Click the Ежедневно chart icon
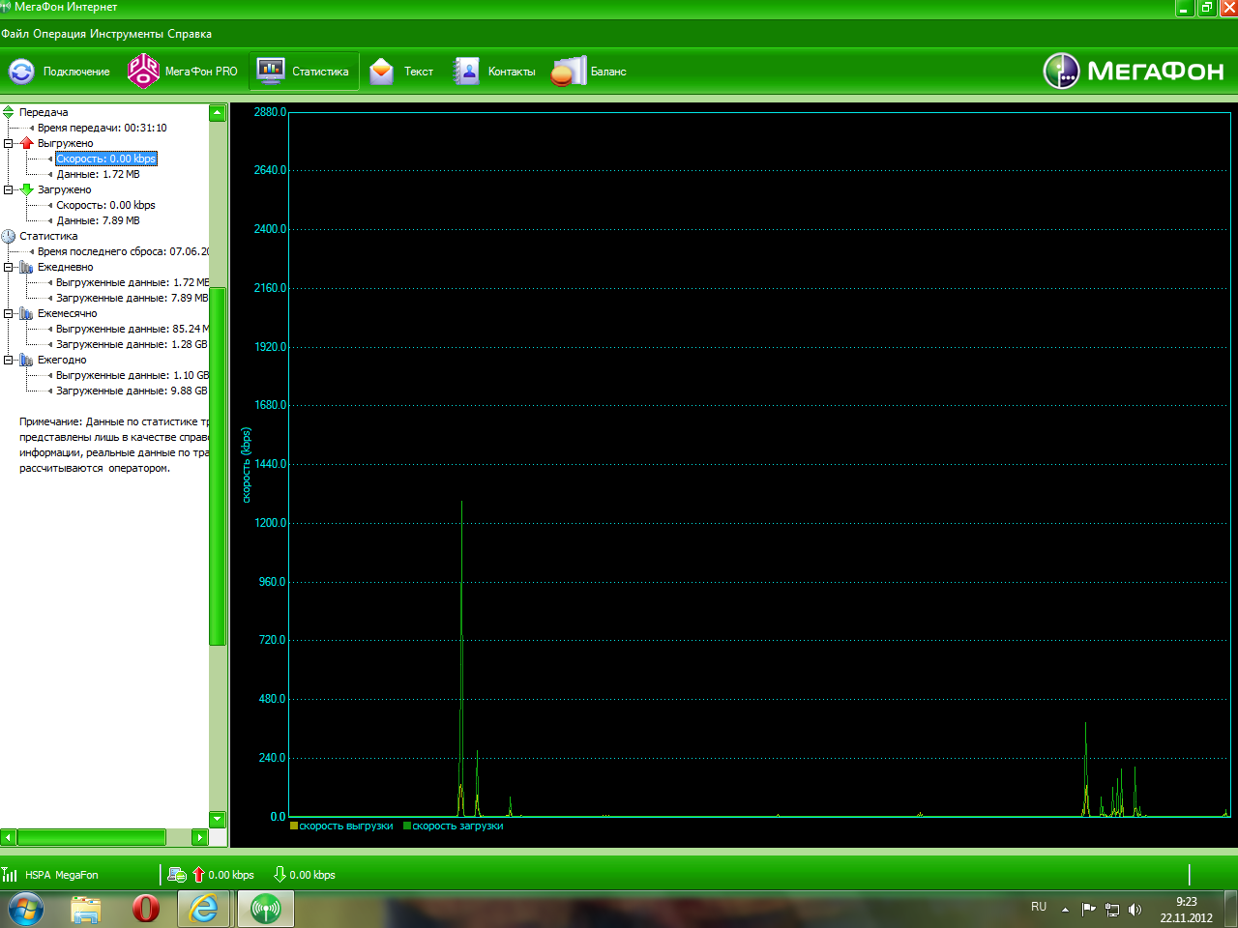The height and width of the screenshot is (928, 1238). (x=26, y=267)
